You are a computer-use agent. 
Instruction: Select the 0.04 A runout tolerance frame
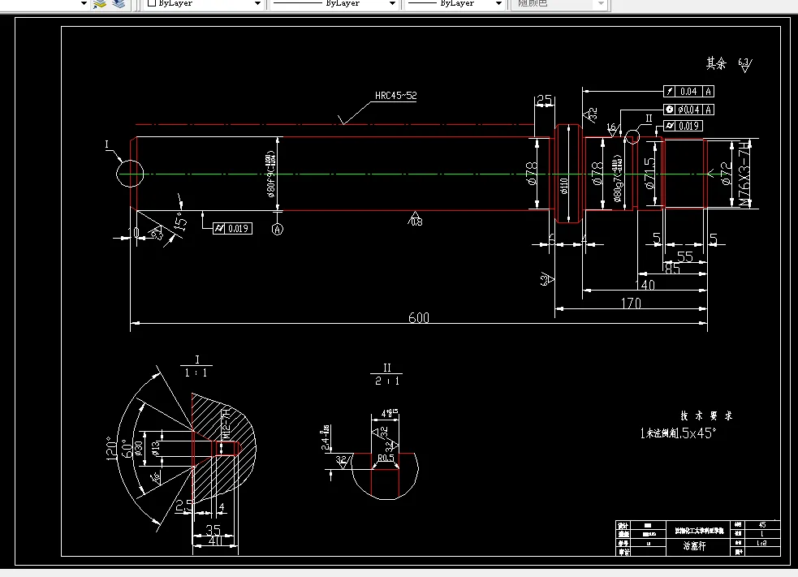click(688, 92)
